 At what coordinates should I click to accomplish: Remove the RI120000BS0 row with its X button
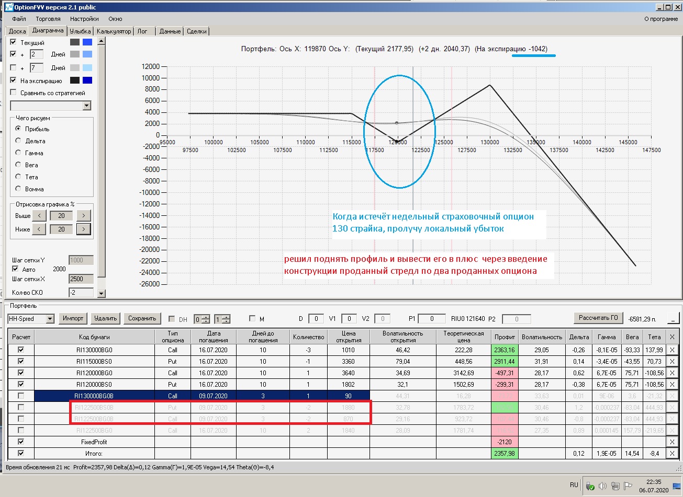coord(673,384)
